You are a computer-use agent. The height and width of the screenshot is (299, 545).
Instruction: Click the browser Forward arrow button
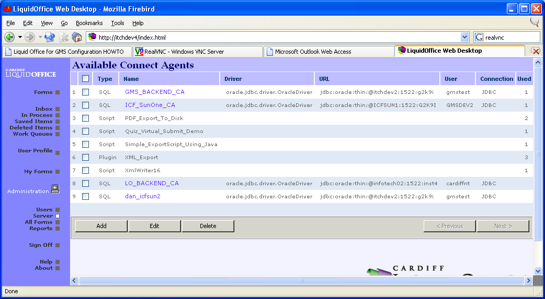[x=30, y=37]
